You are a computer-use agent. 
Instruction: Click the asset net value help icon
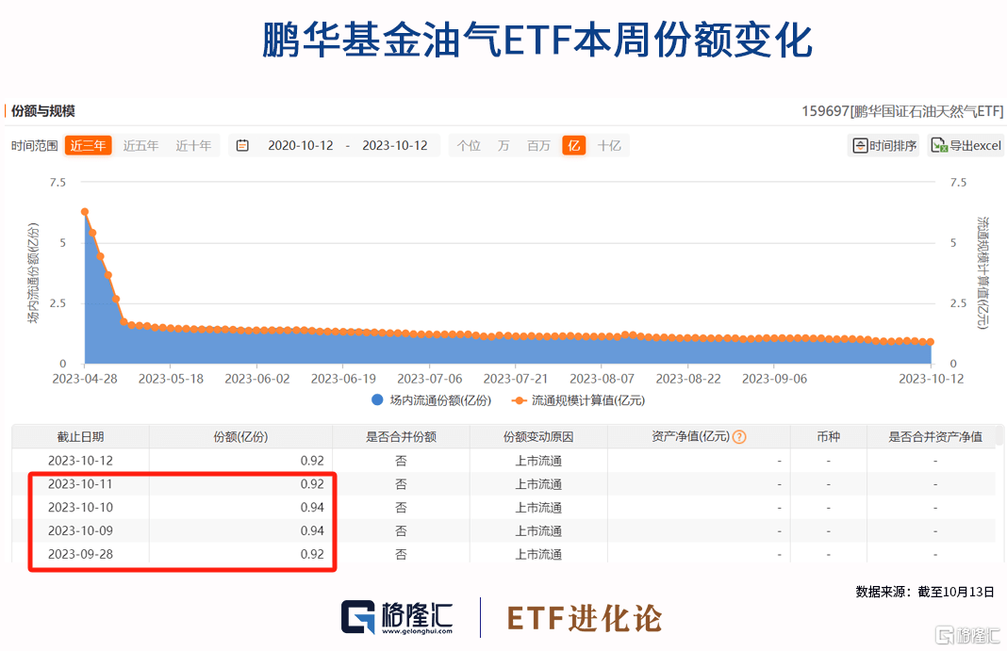tap(739, 437)
